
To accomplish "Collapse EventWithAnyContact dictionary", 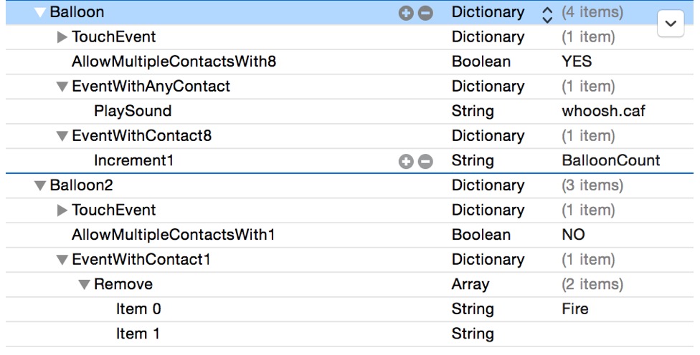I will [62, 87].
